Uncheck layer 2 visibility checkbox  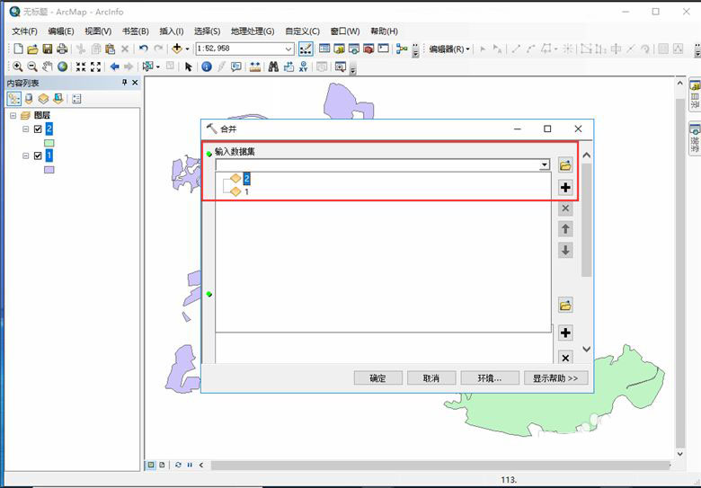pos(38,129)
